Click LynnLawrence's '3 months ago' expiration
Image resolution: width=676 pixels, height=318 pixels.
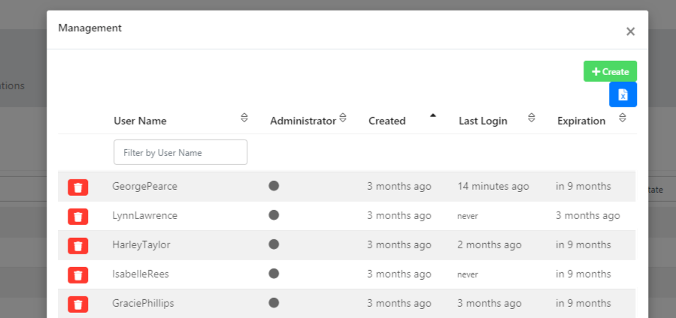(x=587, y=216)
